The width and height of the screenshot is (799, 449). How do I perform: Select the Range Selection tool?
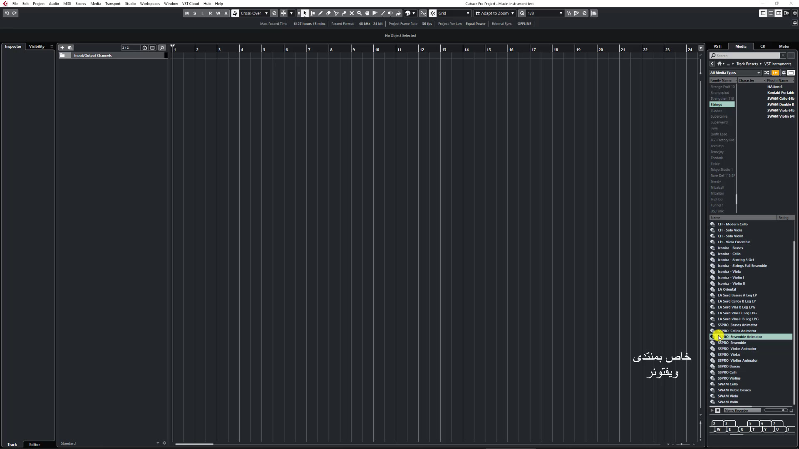pyautogui.click(x=313, y=13)
